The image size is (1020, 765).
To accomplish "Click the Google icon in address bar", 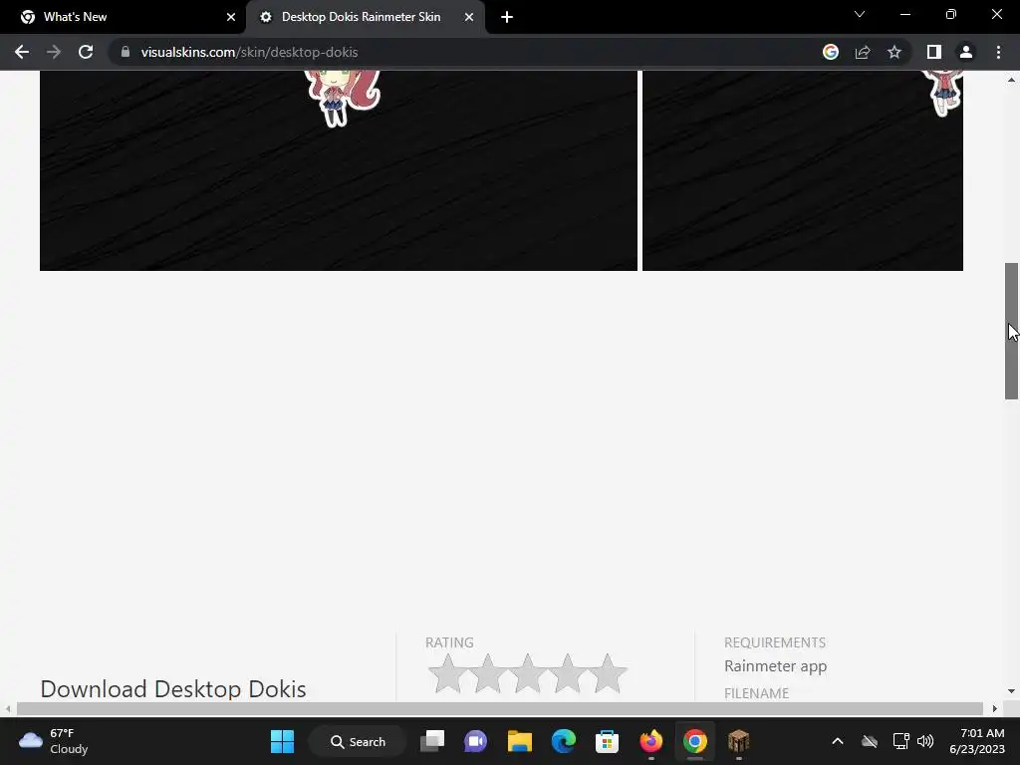I will coord(830,52).
